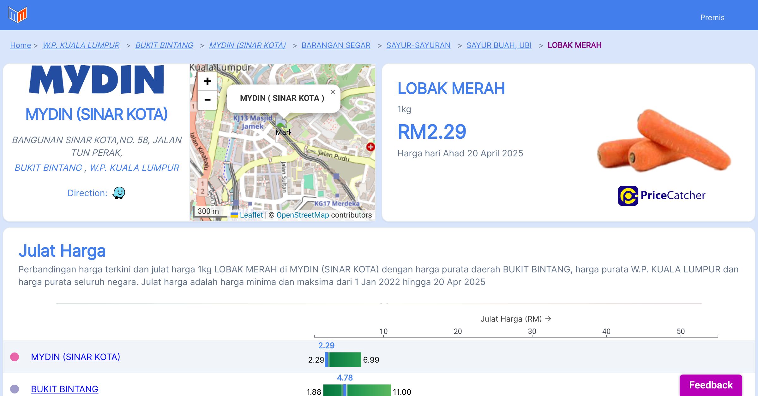
Task: Click the PriceCatcher logo
Action: point(661,195)
